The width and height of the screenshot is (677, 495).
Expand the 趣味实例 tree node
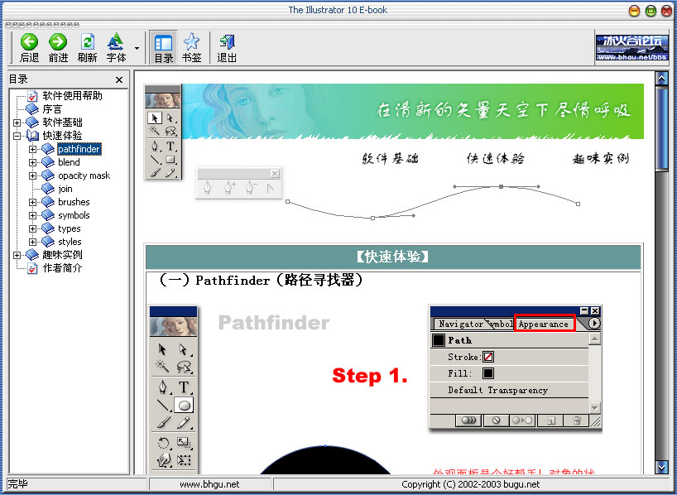(x=17, y=255)
